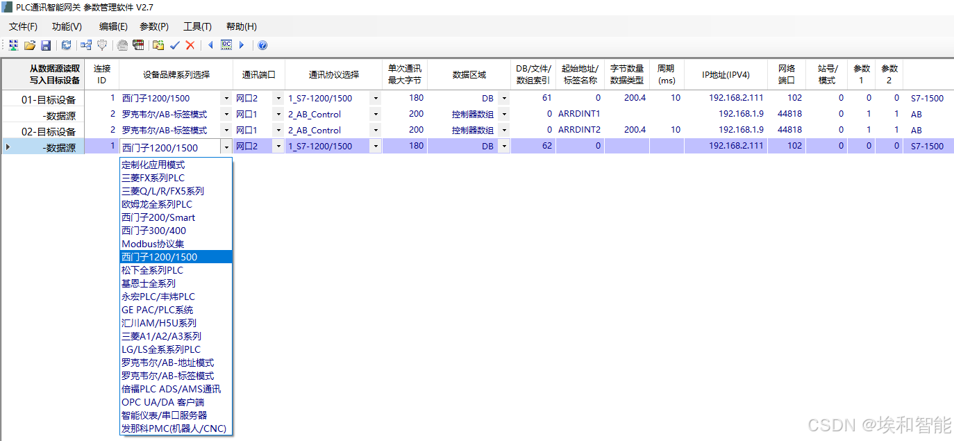The image size is (954, 441).
Task: Click the QC toolbar icon
Action: click(x=226, y=45)
